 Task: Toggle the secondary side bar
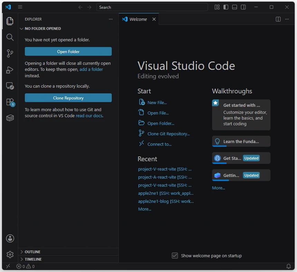coord(243,7)
